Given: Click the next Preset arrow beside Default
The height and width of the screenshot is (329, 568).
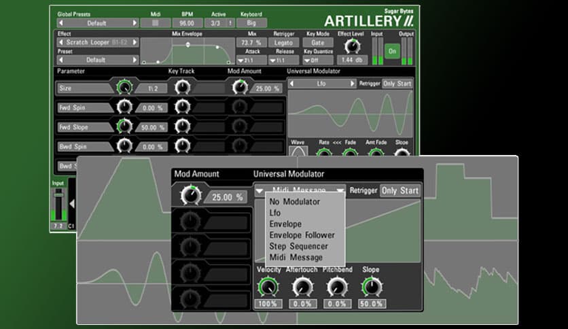Looking at the screenshot, I should click(x=135, y=60).
